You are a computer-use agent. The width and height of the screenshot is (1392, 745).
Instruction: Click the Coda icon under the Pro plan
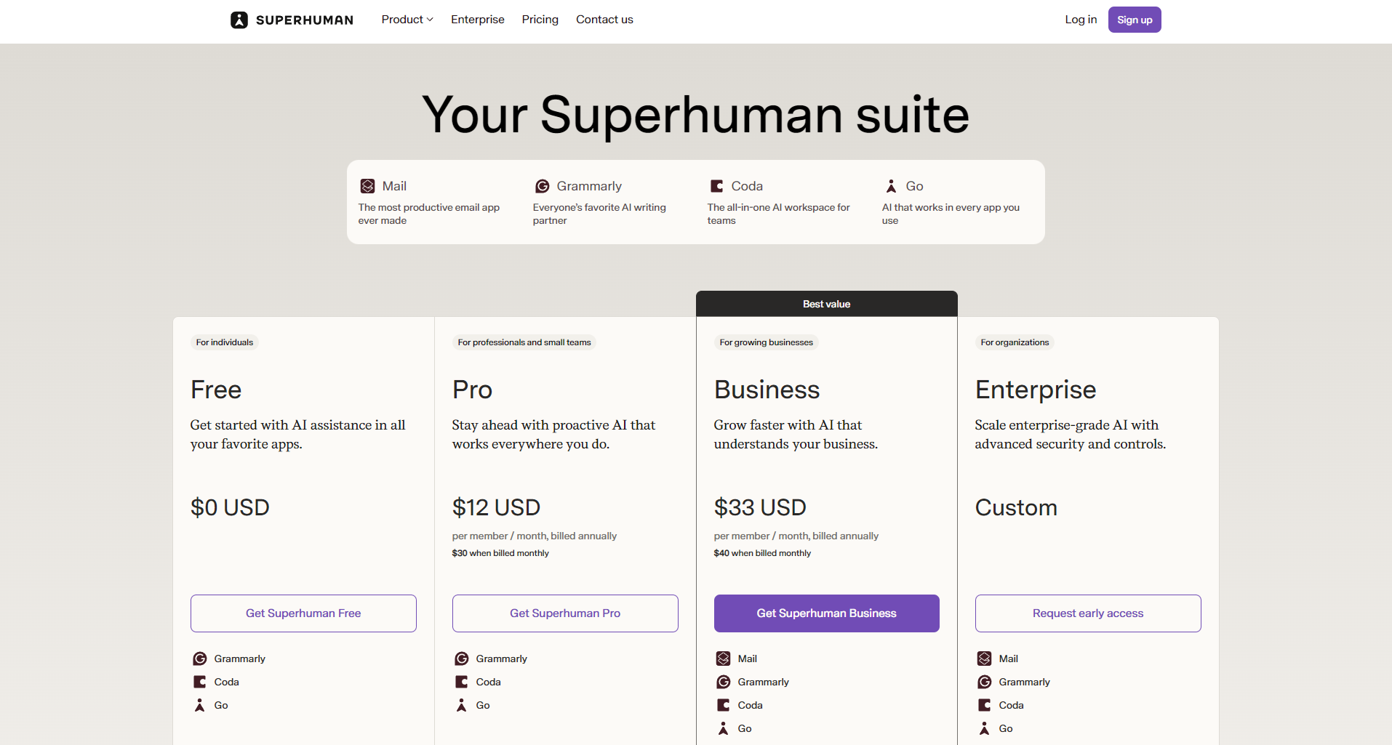pyautogui.click(x=462, y=682)
